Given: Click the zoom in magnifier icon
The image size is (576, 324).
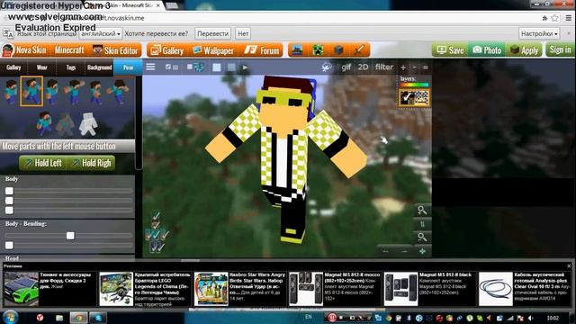Looking at the screenshot, I should point(422,210).
